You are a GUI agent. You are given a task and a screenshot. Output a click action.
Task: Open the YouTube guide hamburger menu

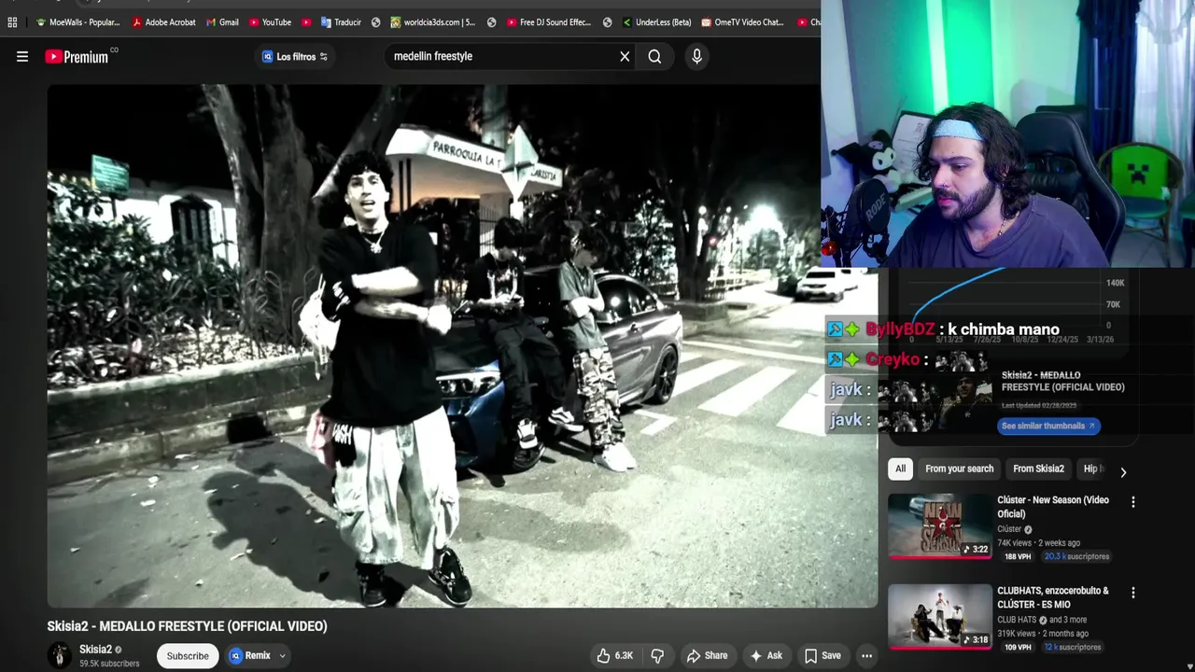click(x=22, y=57)
